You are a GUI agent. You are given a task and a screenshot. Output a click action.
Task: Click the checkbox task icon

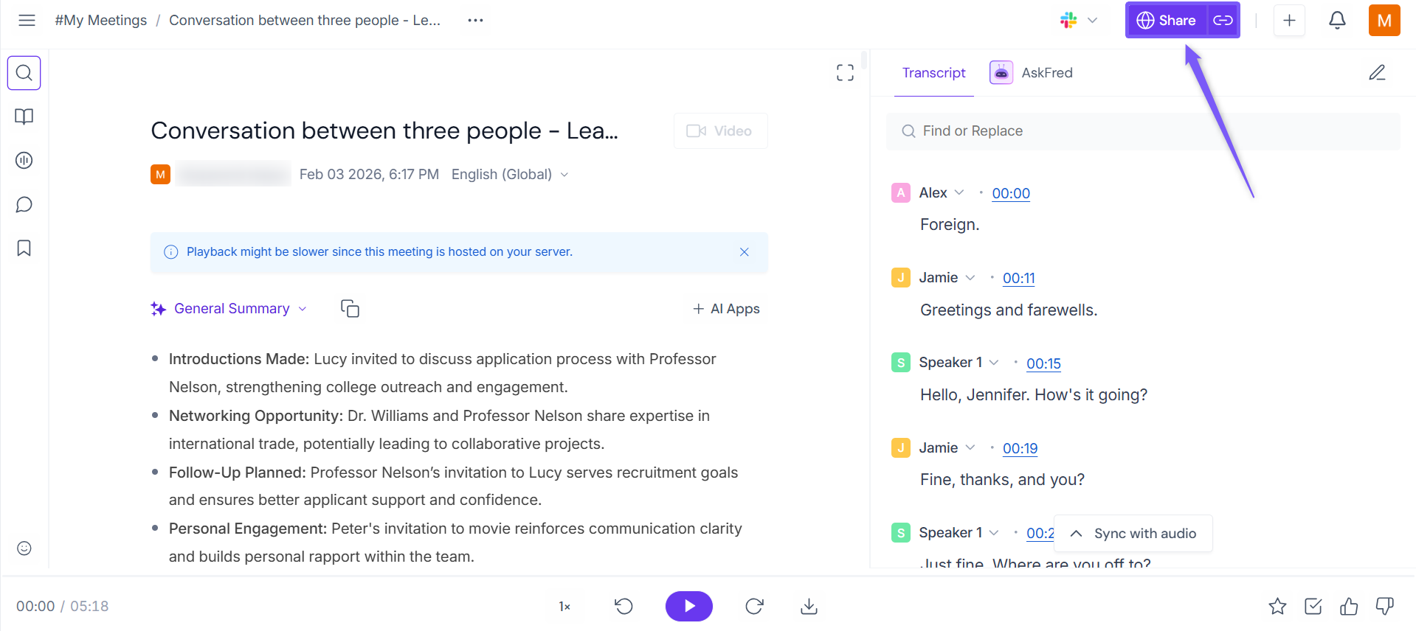(1313, 606)
